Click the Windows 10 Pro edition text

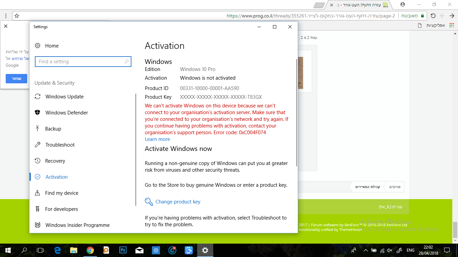pyautogui.click(x=198, y=69)
